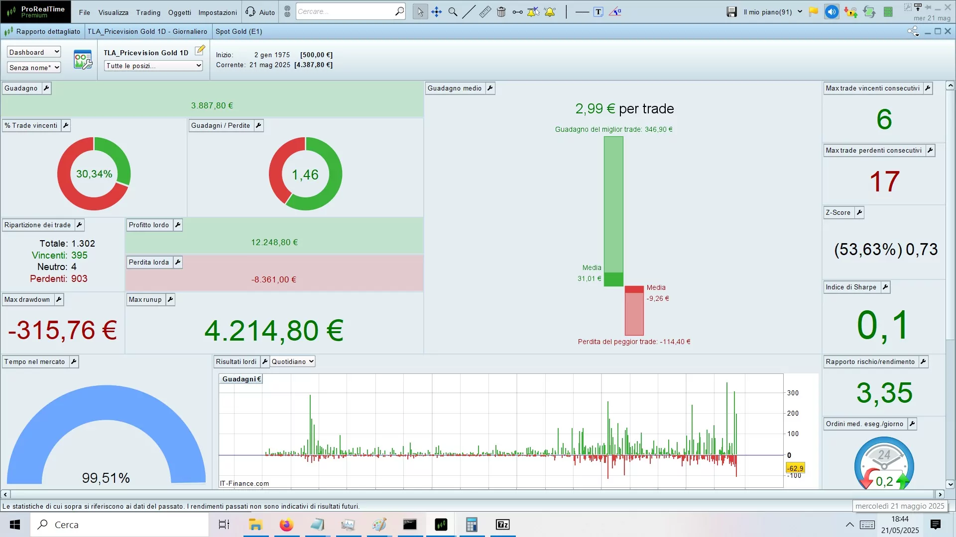Viewport: 956px width, 537px height.
Task: Click the Windows Cerca search box
Action: click(x=119, y=525)
